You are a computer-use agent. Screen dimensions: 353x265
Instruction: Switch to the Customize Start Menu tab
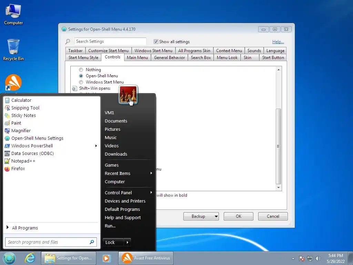pyautogui.click(x=108, y=51)
